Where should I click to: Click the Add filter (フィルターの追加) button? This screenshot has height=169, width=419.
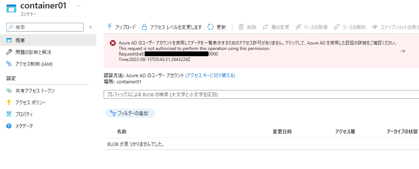[x=130, y=113]
